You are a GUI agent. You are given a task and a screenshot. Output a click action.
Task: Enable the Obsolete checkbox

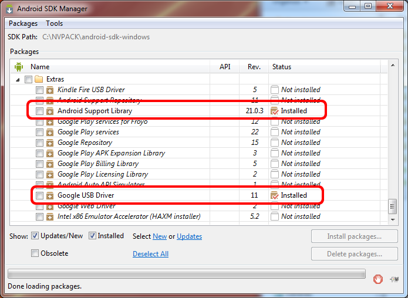(35, 253)
